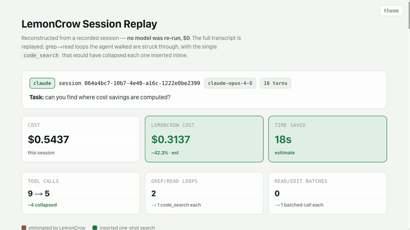Click the −42.3% est label
The width and height of the screenshot is (410, 230).
[165, 153]
